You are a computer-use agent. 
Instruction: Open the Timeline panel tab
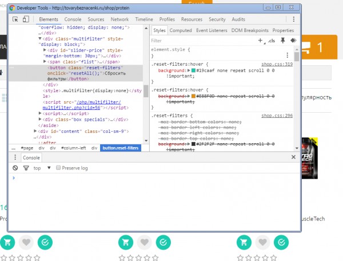144,19
